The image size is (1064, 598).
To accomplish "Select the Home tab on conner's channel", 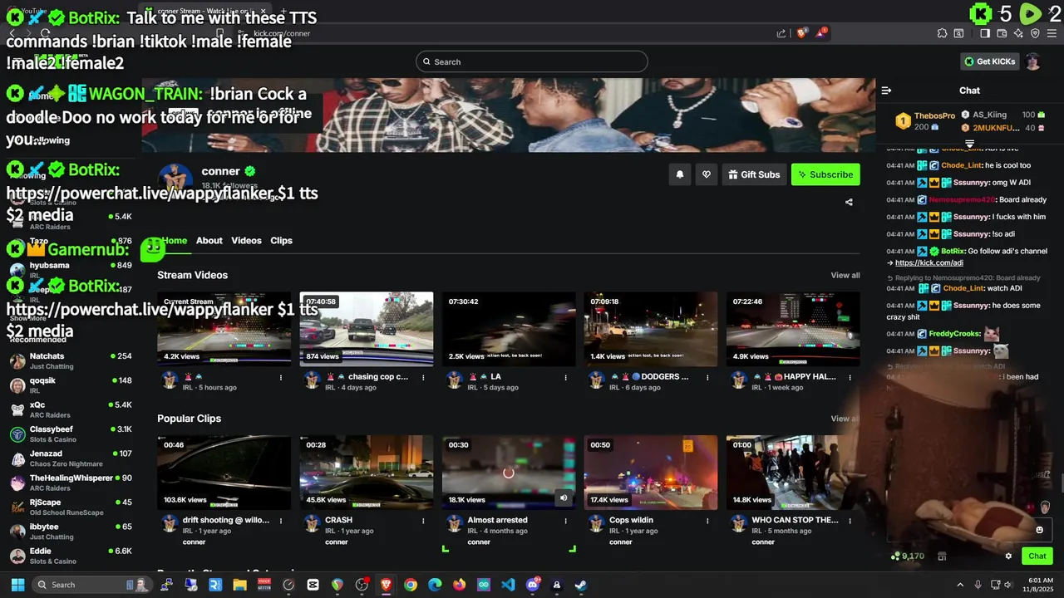I will pos(175,241).
